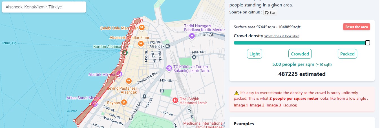Select the Alsancak Dostlar Fırını restaurant pin
Image resolution: width=380 pixels, height=128 pixels.
140,43
